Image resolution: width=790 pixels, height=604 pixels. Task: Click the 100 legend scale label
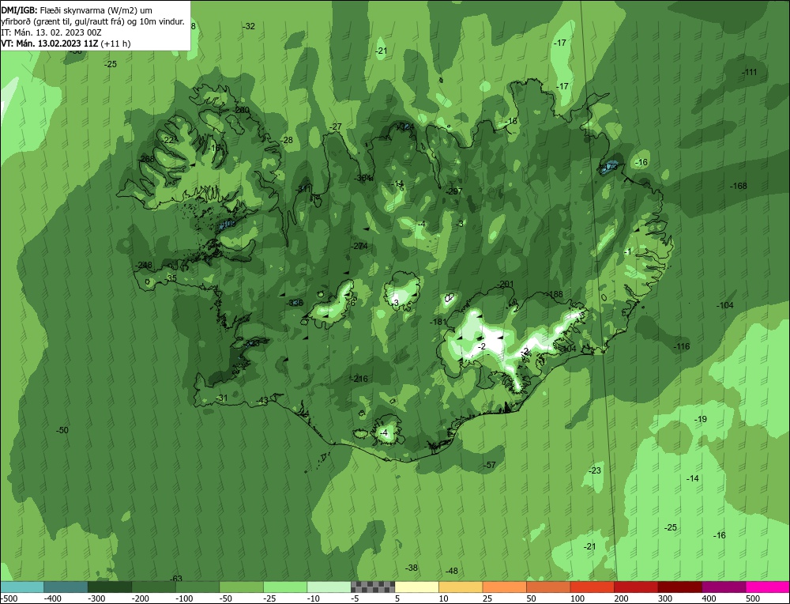tap(577, 598)
